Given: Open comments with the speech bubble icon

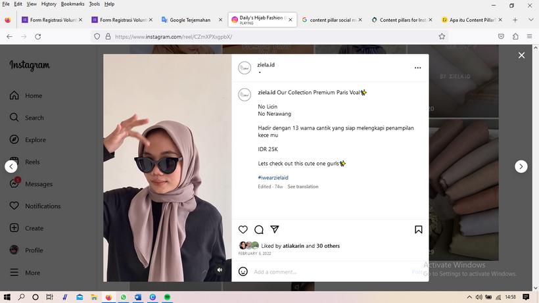Looking at the screenshot, I should tap(259, 229).
